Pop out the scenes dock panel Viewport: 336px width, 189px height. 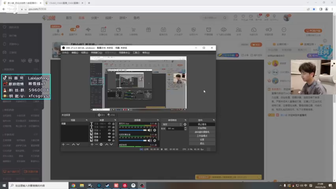[x=87, y=120]
